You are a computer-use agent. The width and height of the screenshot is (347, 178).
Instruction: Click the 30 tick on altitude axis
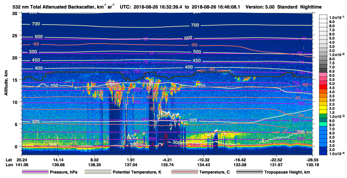15,13
